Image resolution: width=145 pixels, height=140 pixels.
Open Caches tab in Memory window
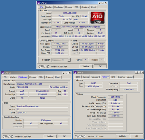click(86, 77)
